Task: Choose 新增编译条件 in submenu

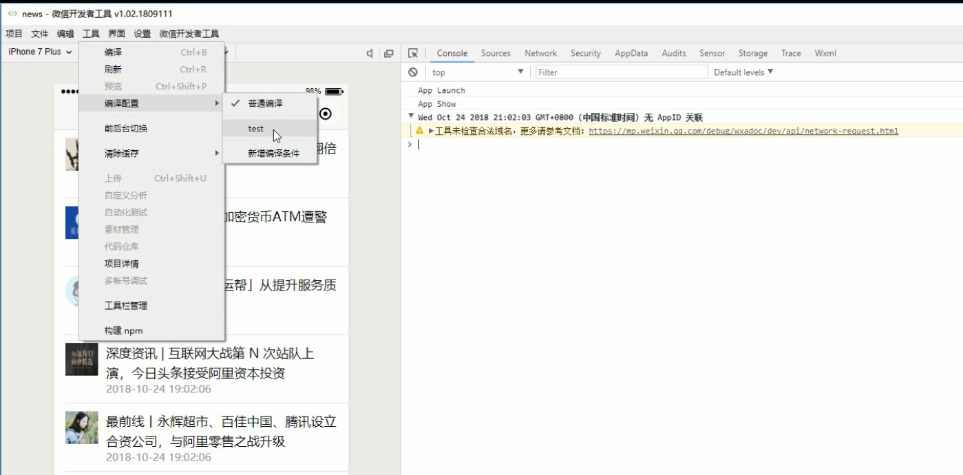Action: [x=270, y=154]
